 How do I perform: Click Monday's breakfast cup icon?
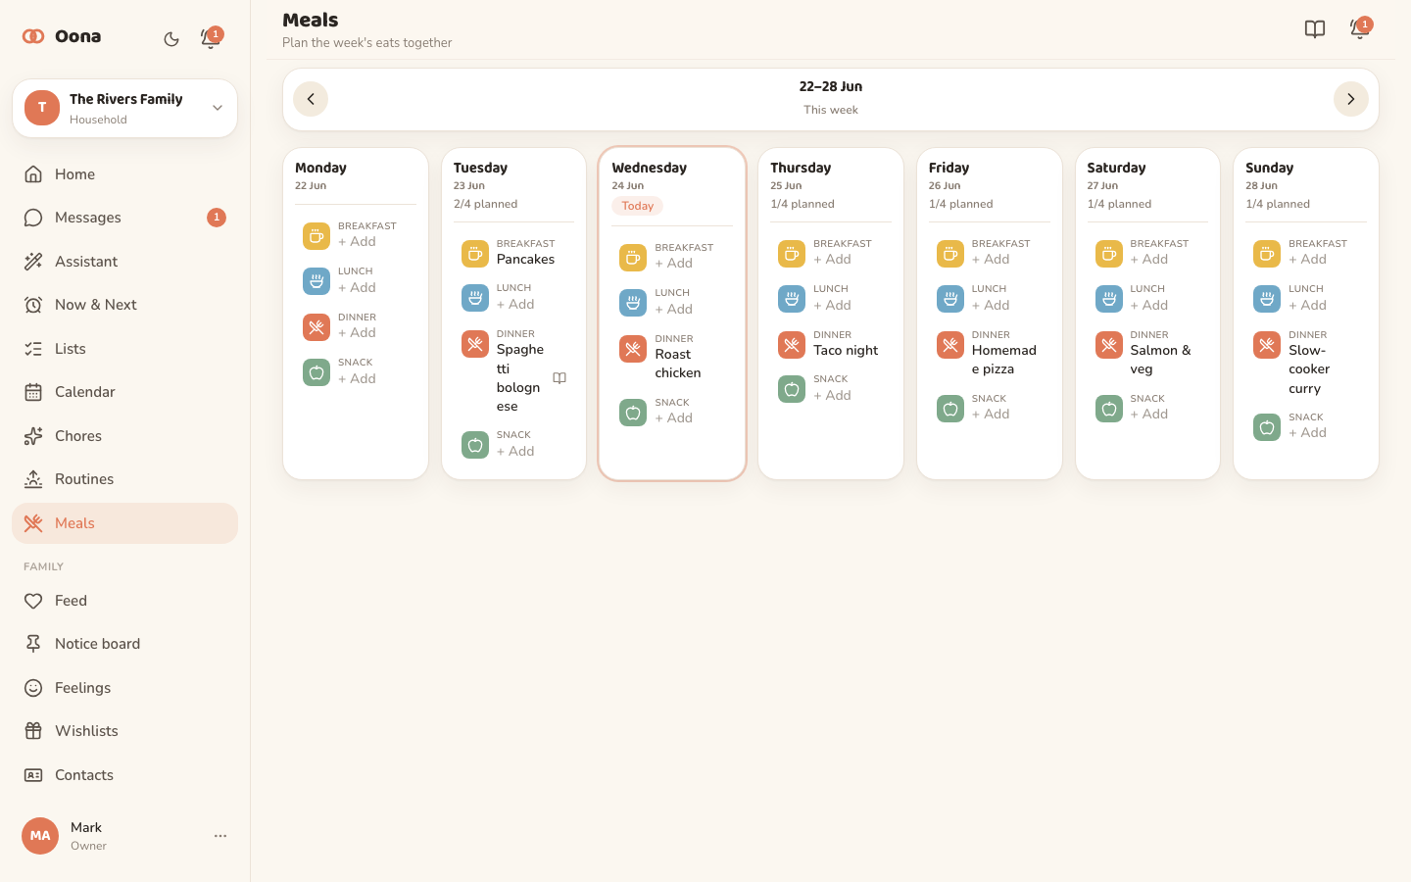tap(316, 235)
